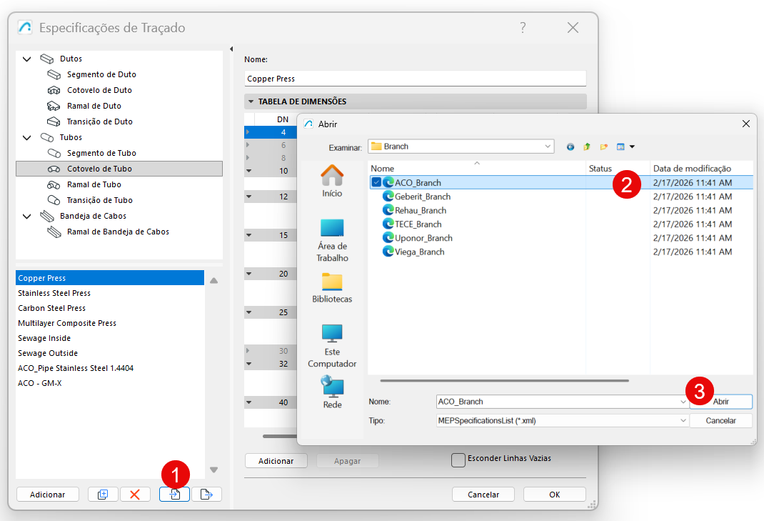The width and height of the screenshot is (764, 521).
Task: Click the Copper Press name field
Action: click(415, 79)
